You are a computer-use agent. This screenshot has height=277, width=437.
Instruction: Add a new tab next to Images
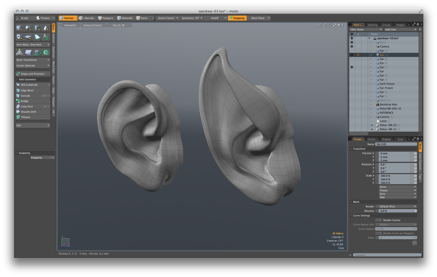coord(409,25)
